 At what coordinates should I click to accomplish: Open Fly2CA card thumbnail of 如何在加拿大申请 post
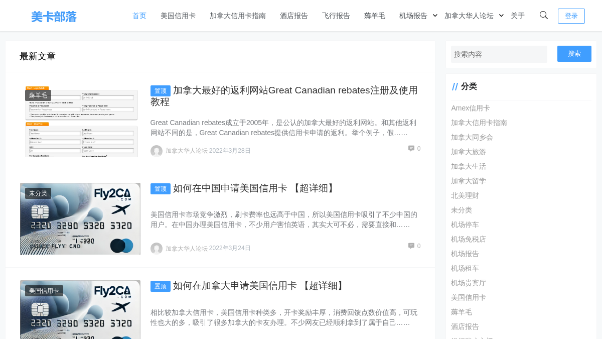[x=80, y=309]
